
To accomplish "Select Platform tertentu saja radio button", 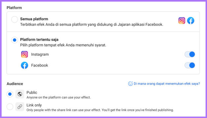I will pos(15,40).
